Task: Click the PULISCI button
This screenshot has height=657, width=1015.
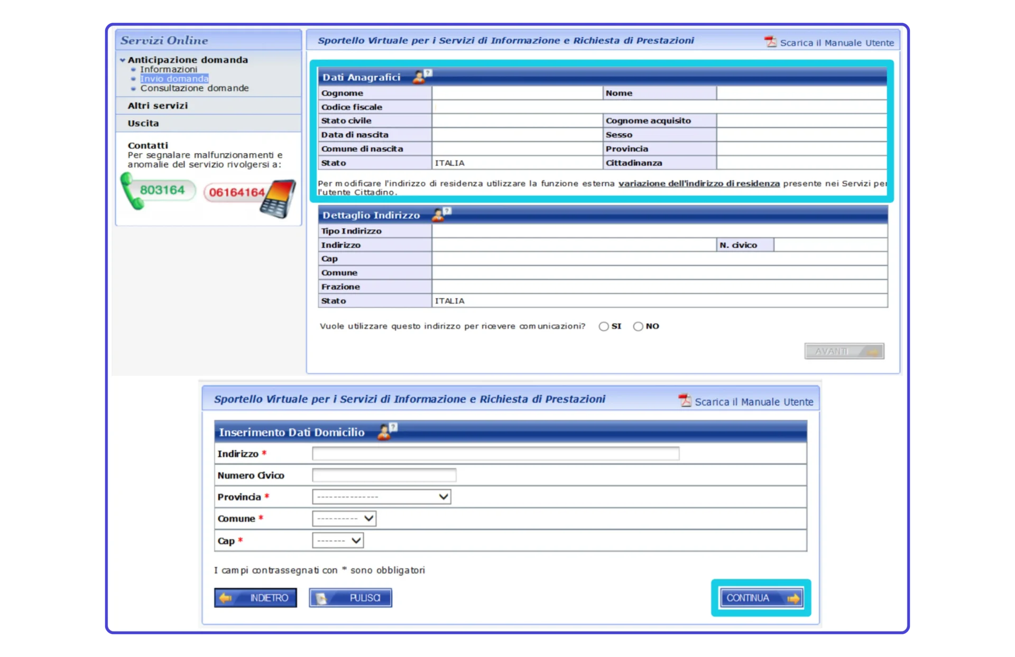Action: point(350,598)
